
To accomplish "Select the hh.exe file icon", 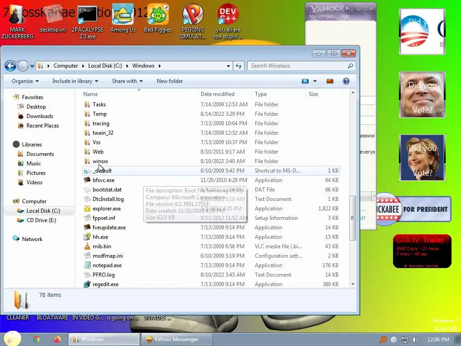I will (x=87, y=237).
